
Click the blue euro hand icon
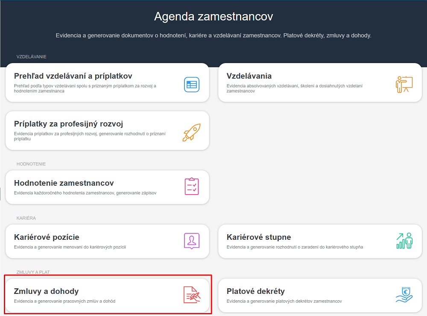pyautogui.click(x=404, y=295)
